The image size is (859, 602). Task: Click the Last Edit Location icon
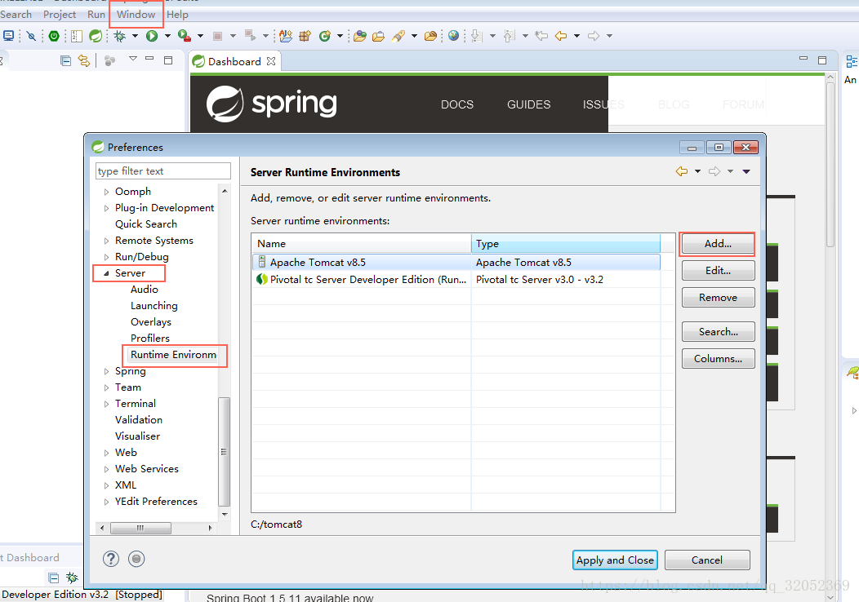click(541, 36)
